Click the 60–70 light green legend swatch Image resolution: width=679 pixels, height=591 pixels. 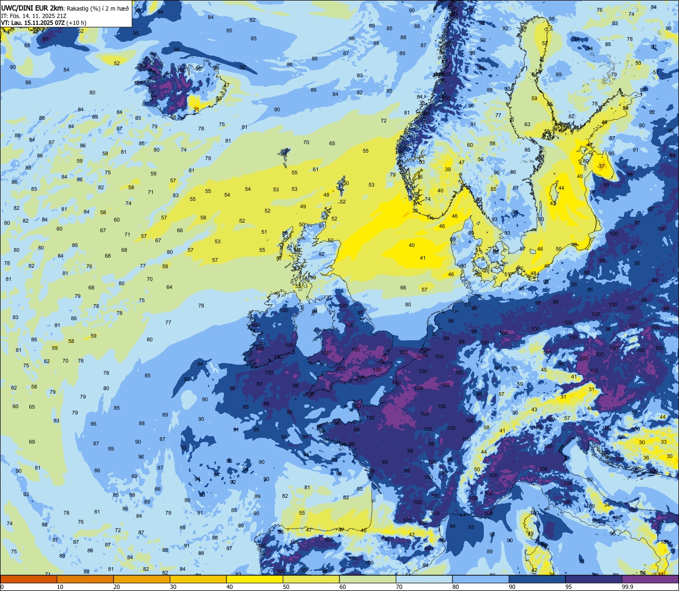[368, 579]
